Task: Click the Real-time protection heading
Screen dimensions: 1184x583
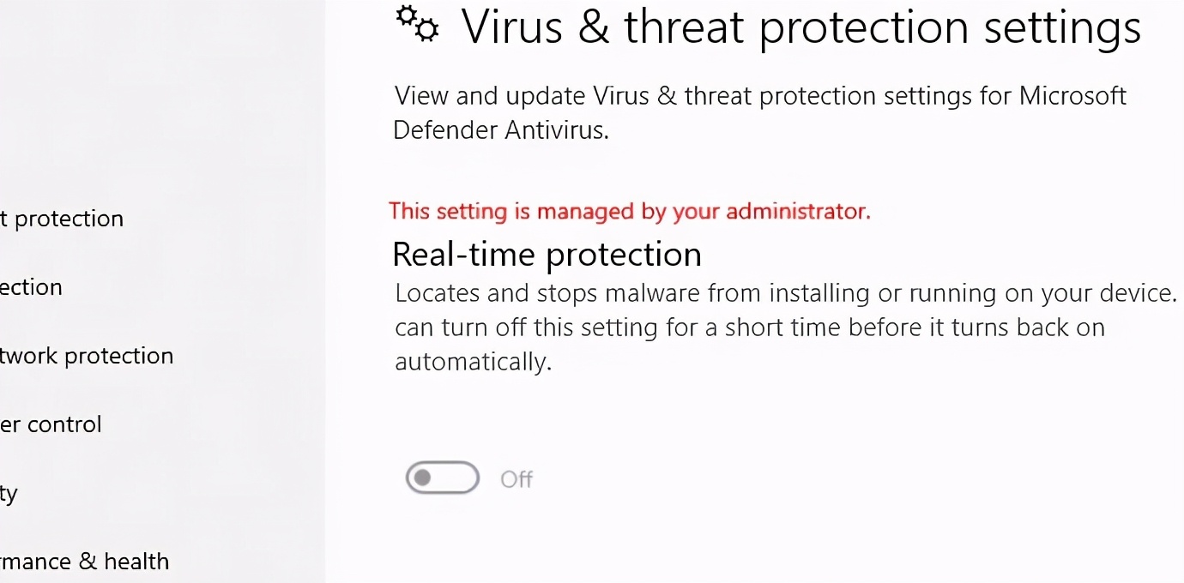Action: [x=547, y=254]
